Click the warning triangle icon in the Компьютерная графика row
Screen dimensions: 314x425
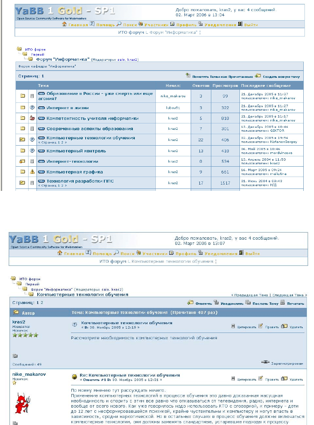(32, 171)
